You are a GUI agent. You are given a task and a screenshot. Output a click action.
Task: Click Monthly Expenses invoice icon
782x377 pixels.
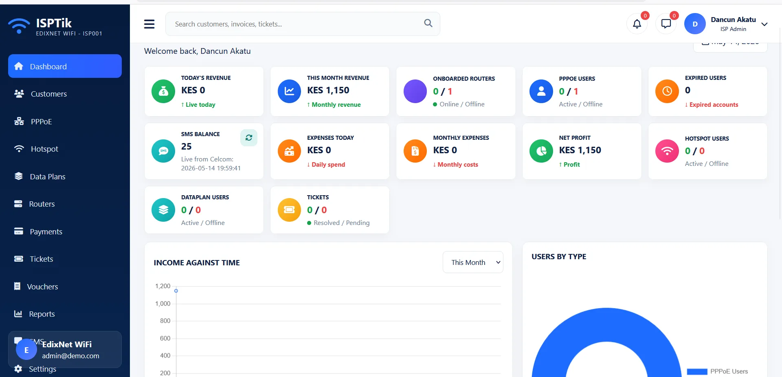(415, 151)
